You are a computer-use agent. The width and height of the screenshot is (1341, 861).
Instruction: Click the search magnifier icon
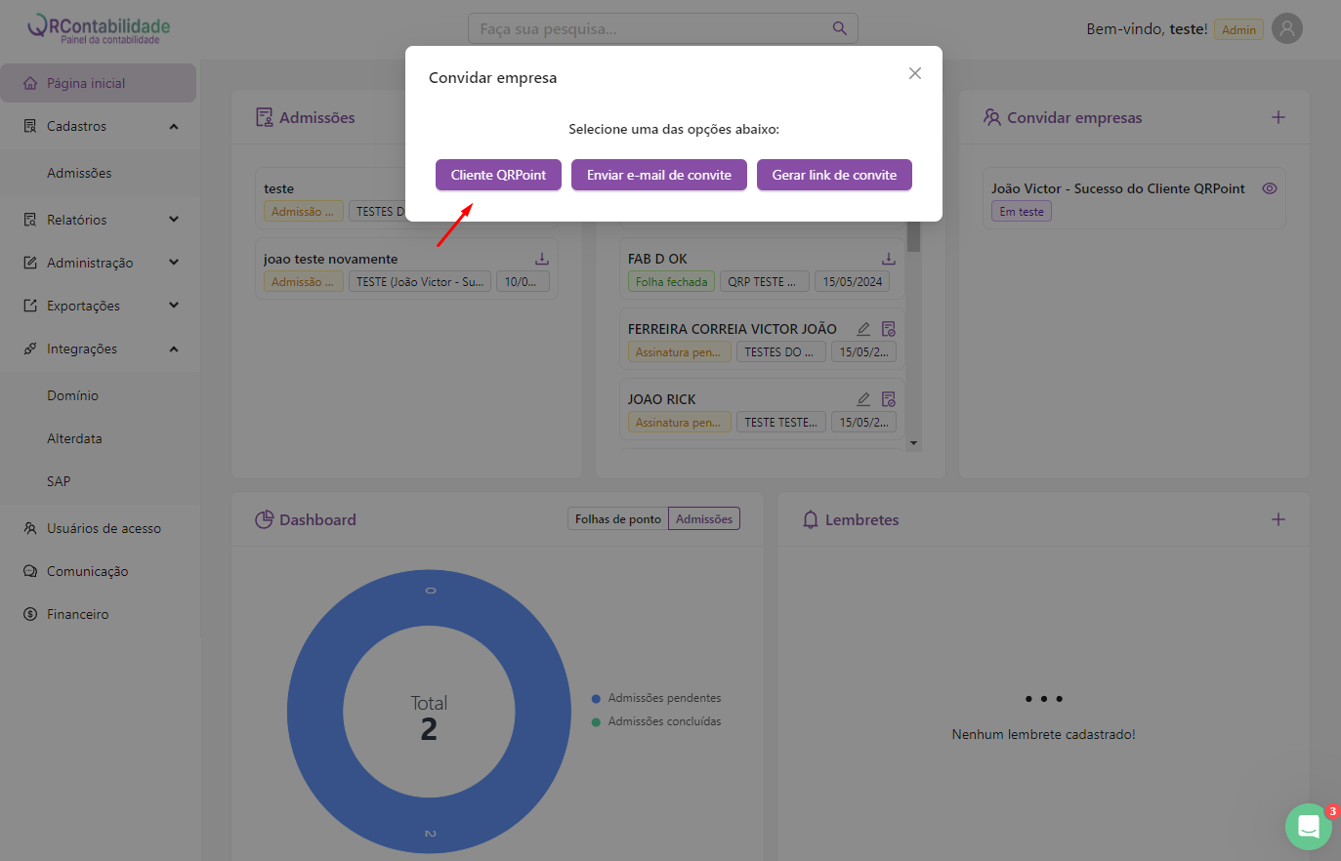point(839,28)
